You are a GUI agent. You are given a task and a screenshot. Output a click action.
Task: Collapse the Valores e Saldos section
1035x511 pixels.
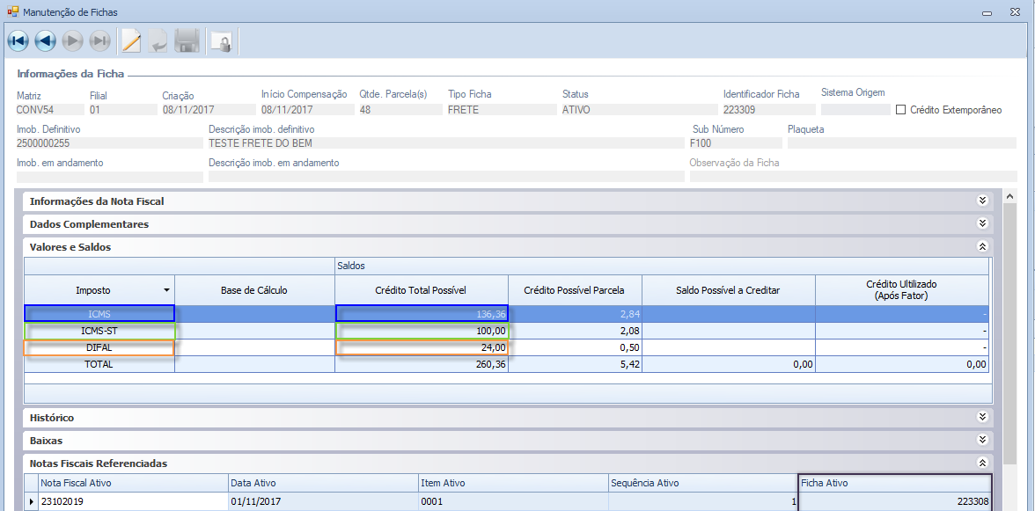click(982, 247)
